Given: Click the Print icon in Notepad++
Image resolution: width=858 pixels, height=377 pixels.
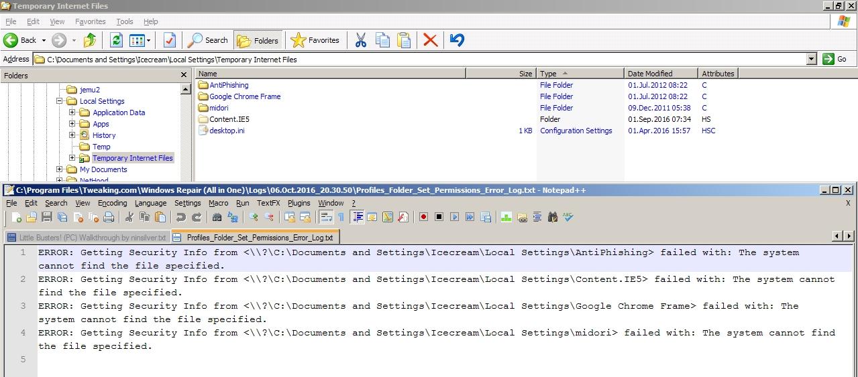Looking at the screenshot, I should (109, 217).
